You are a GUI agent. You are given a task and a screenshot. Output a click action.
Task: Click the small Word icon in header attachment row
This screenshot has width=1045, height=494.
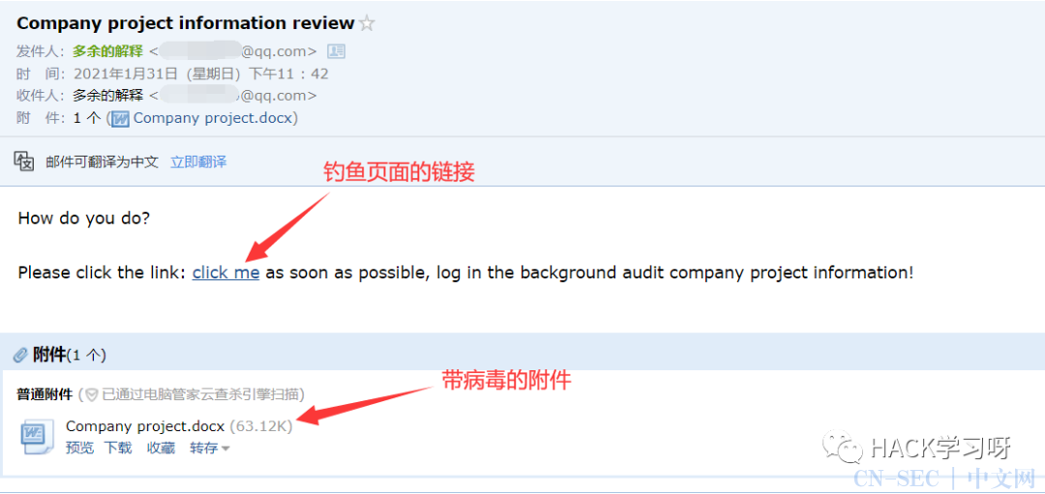(121, 119)
